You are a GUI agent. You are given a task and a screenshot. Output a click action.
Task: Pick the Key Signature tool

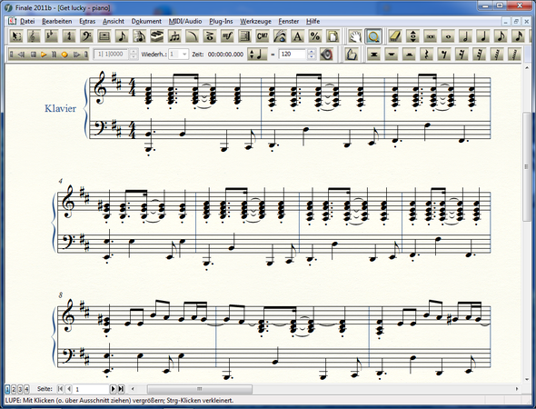[51, 36]
